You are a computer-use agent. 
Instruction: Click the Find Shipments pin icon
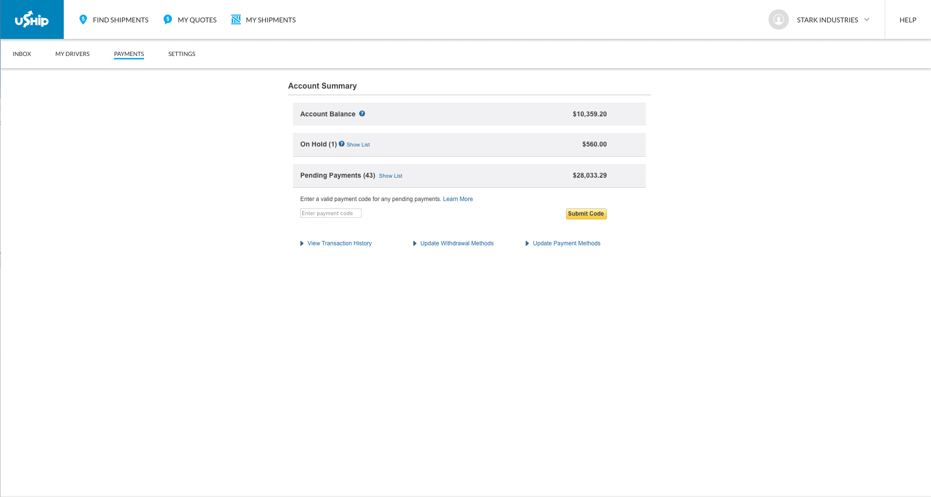tap(83, 19)
